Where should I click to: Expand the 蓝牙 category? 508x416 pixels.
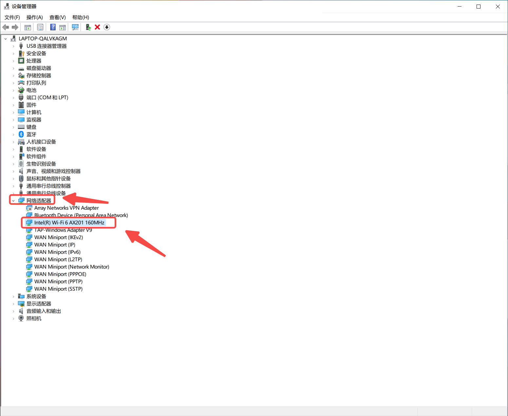(x=13, y=134)
